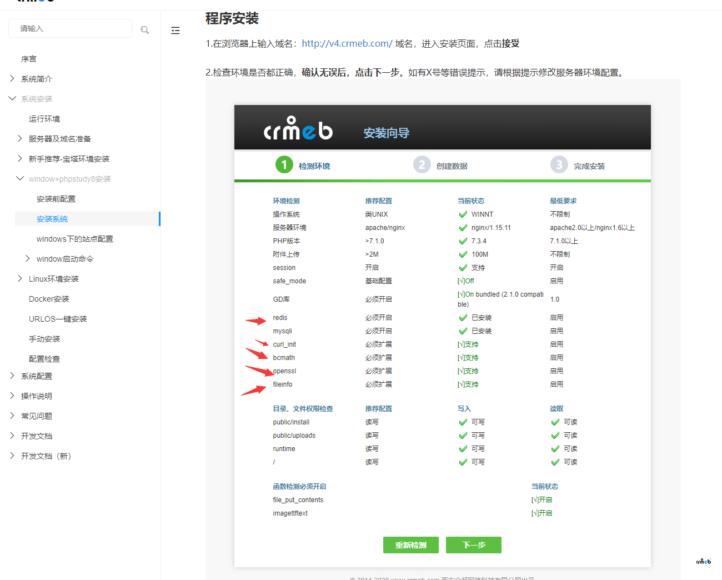Open windows下的站点配置 page

[x=75, y=239]
